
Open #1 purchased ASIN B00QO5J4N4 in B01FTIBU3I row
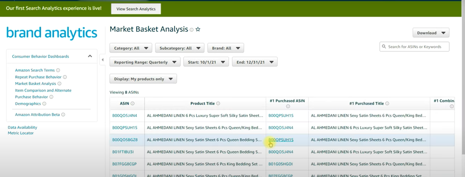pyautogui.click(x=281, y=152)
